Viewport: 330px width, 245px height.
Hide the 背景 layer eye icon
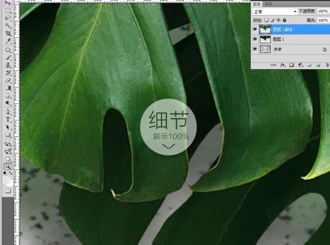(255, 49)
